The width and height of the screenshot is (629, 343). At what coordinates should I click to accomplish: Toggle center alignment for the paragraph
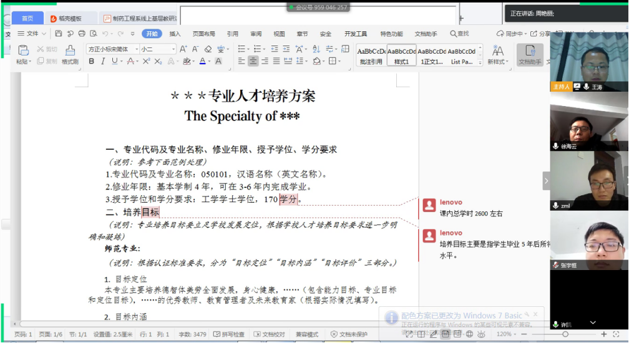tap(253, 61)
